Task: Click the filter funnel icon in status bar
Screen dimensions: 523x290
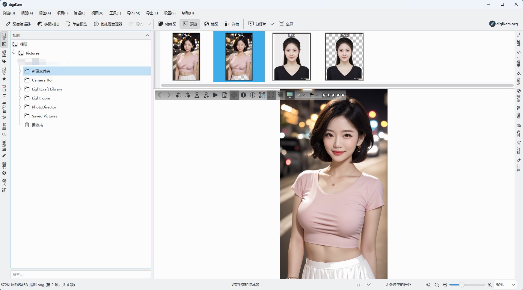Action: click(369, 285)
